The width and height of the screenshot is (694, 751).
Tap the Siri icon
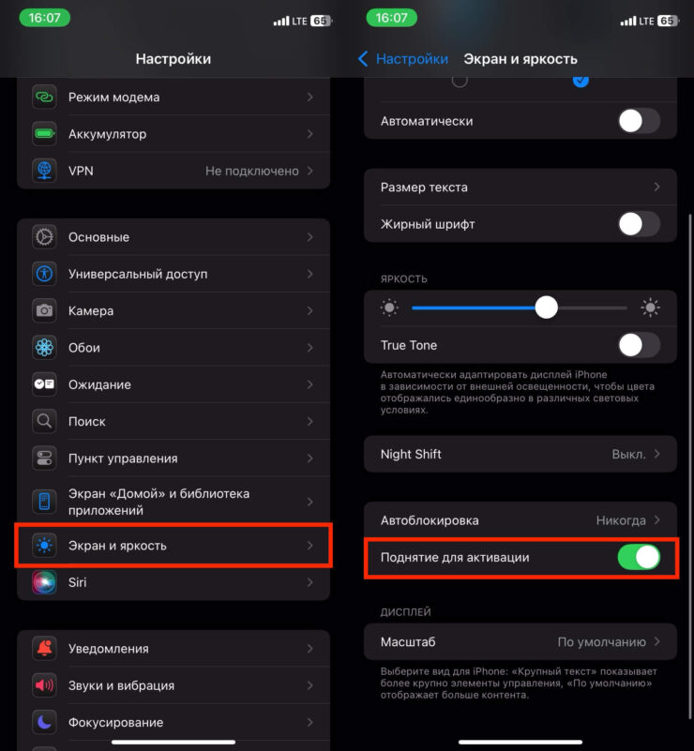tap(44, 582)
